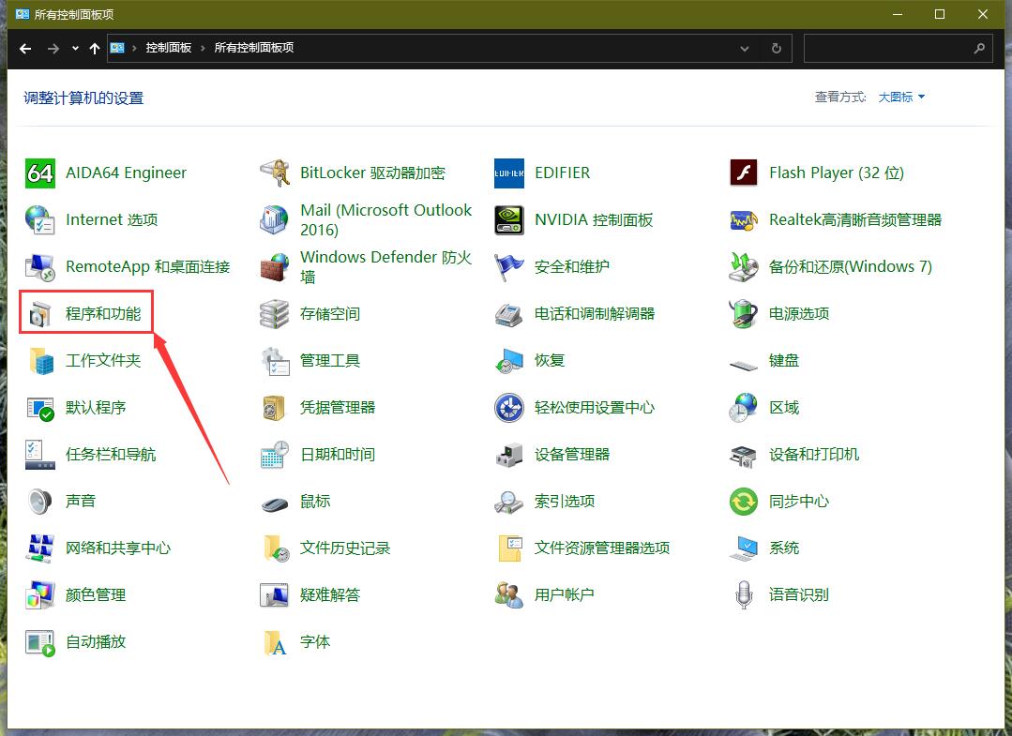Click the 控制面板 breadcrumb
The width and height of the screenshot is (1012, 736).
169,48
